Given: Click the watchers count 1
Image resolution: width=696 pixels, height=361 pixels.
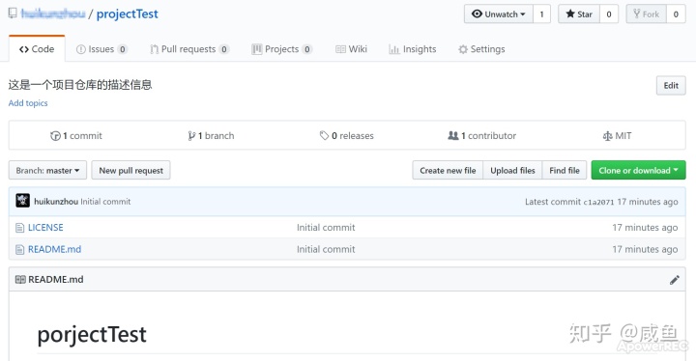Looking at the screenshot, I should click(x=541, y=14).
